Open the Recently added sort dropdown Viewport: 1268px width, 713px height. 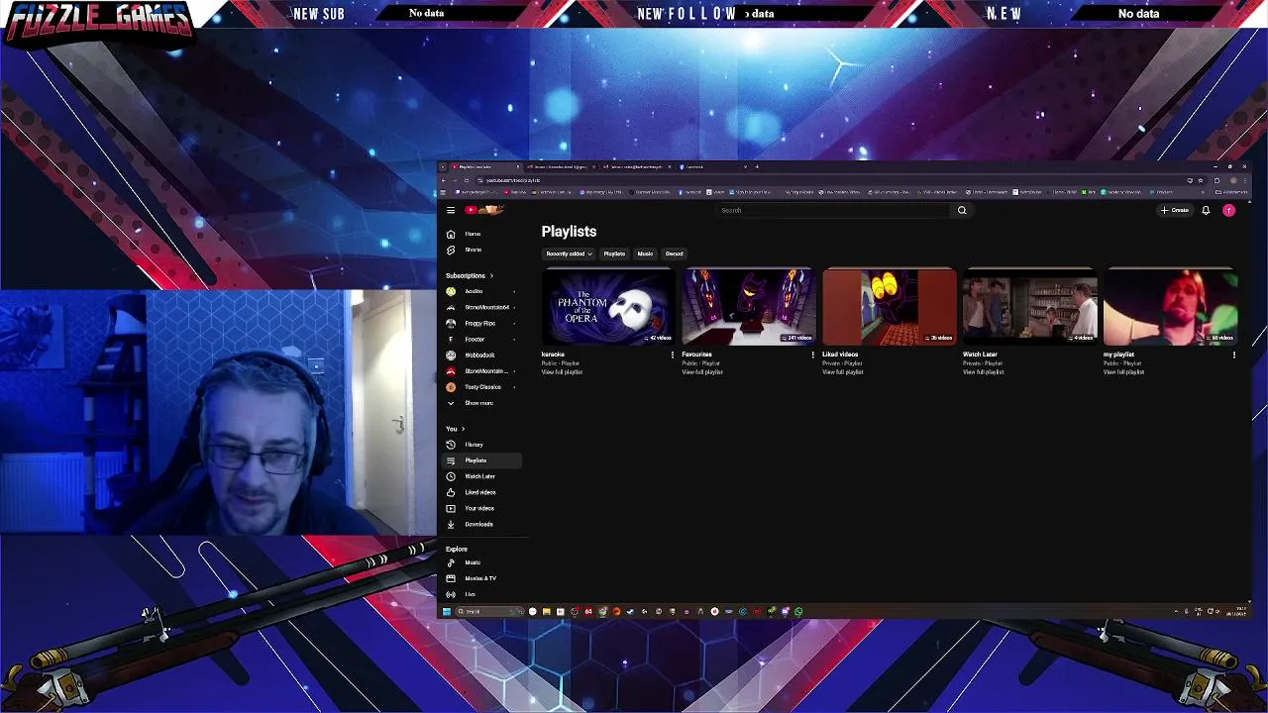[x=569, y=254]
